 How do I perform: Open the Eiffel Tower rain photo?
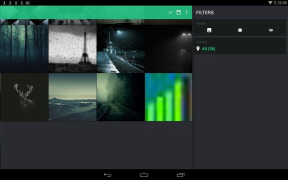click(72, 49)
